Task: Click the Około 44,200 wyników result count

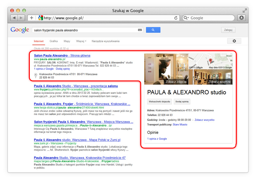Action: click(x=51, y=49)
